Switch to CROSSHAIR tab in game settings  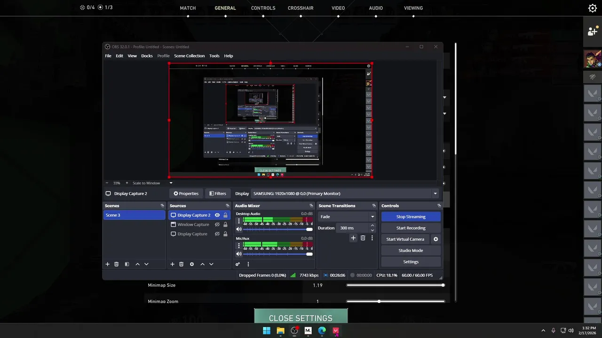point(301,8)
